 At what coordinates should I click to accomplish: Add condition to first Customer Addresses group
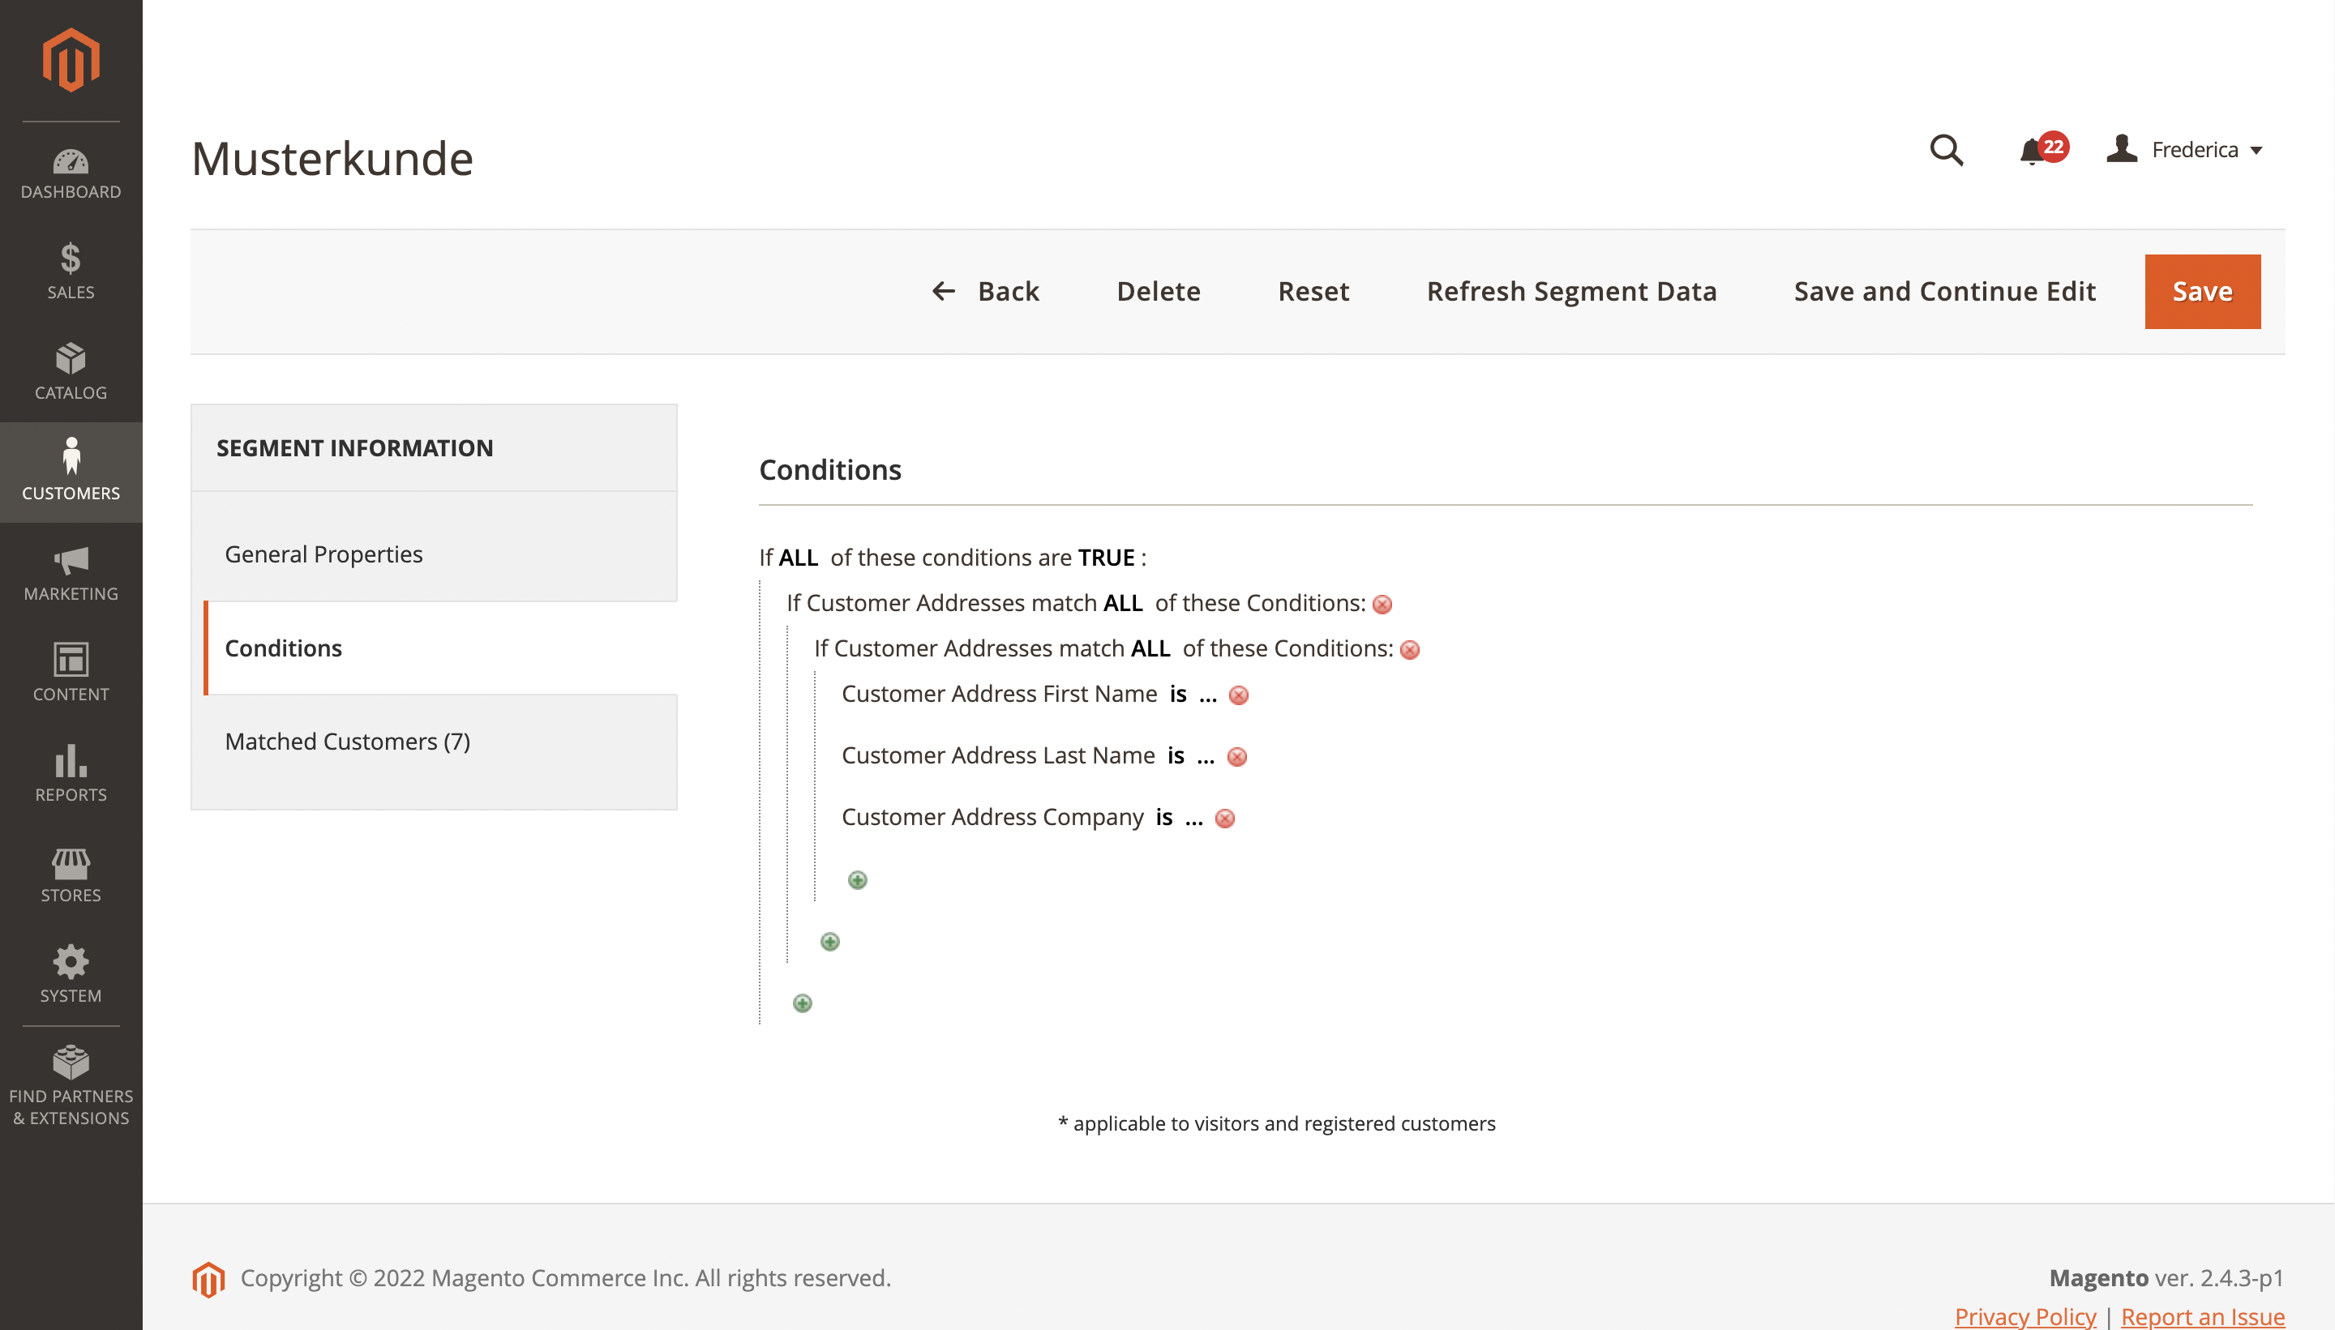829,942
